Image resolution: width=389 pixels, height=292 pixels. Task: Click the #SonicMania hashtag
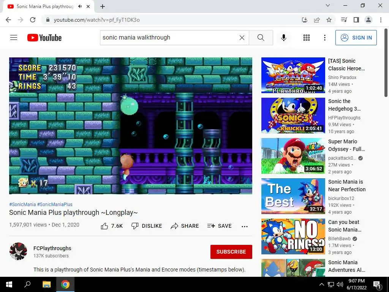22,204
